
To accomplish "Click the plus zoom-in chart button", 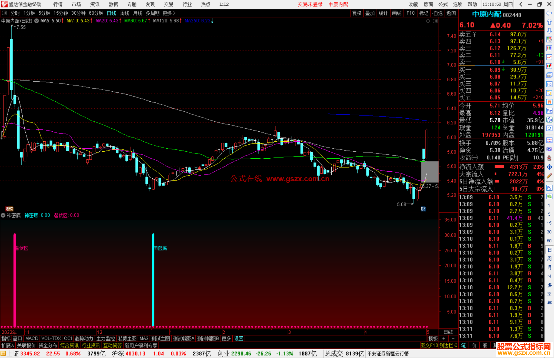I will [x=444, y=338].
